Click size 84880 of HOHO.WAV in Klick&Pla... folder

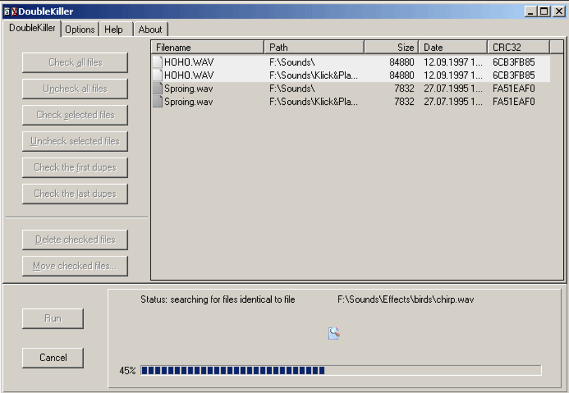tap(402, 75)
